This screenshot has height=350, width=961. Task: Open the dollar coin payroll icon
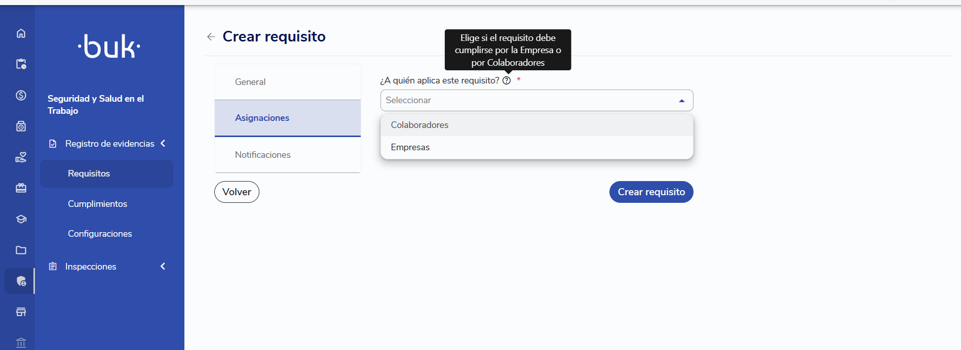(x=21, y=95)
